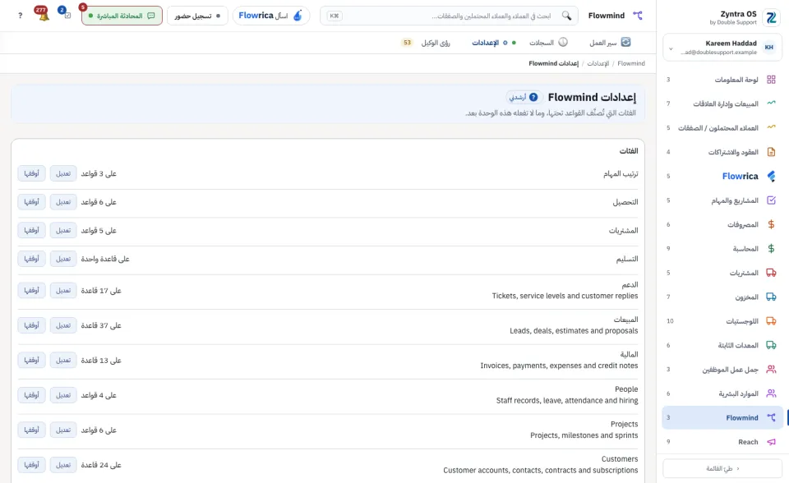789x483 pixels.
Task: Click the Sales and CRM trend icon
Action: [x=771, y=103]
